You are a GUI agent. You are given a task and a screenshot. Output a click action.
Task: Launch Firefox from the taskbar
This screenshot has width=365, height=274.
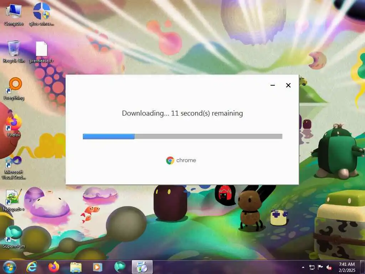54,267
